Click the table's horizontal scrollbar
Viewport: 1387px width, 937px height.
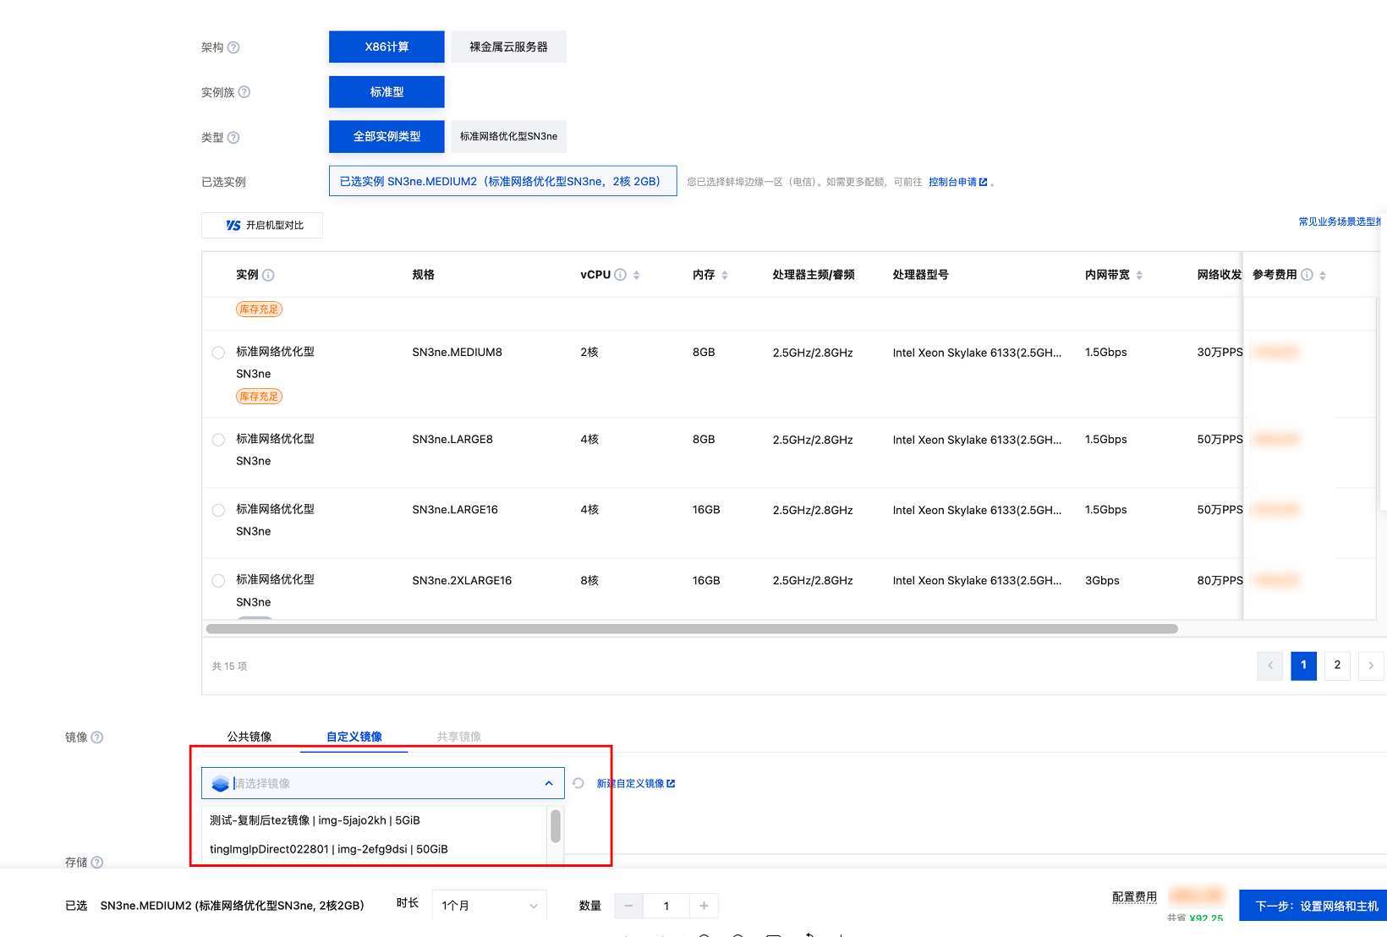point(691,629)
